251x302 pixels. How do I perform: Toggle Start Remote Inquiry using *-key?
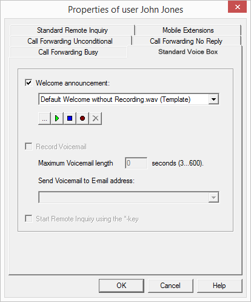tap(28, 219)
